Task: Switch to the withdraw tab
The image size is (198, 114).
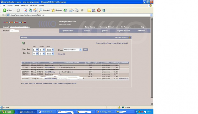Action: [x=141, y=31]
